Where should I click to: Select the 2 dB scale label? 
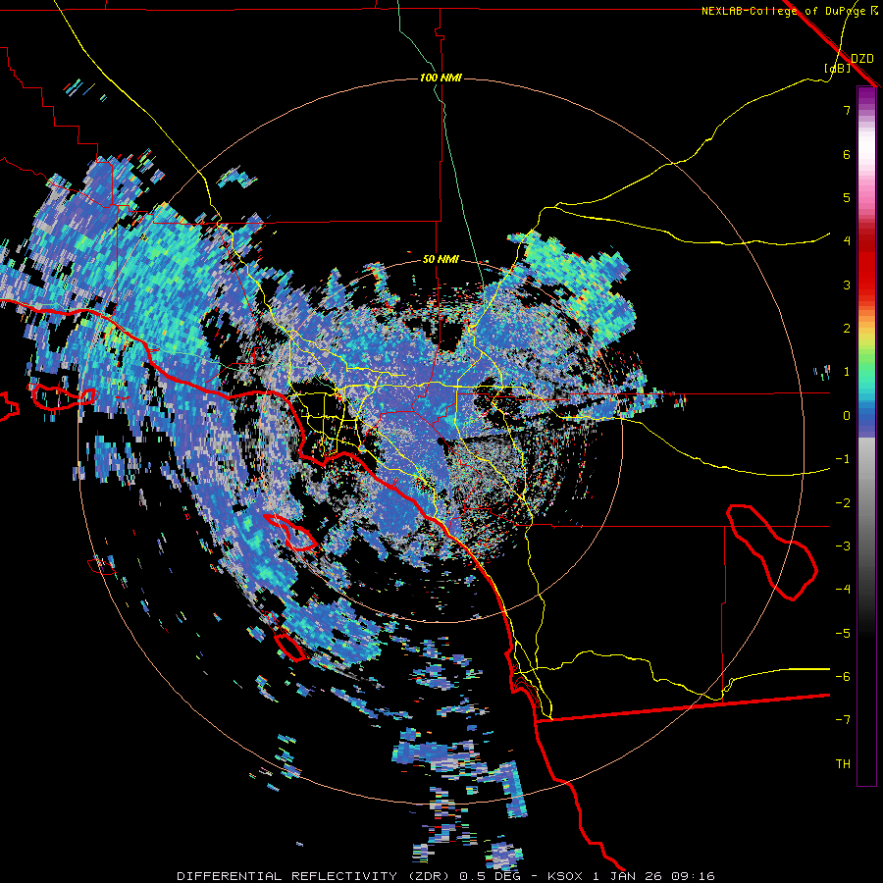point(847,329)
